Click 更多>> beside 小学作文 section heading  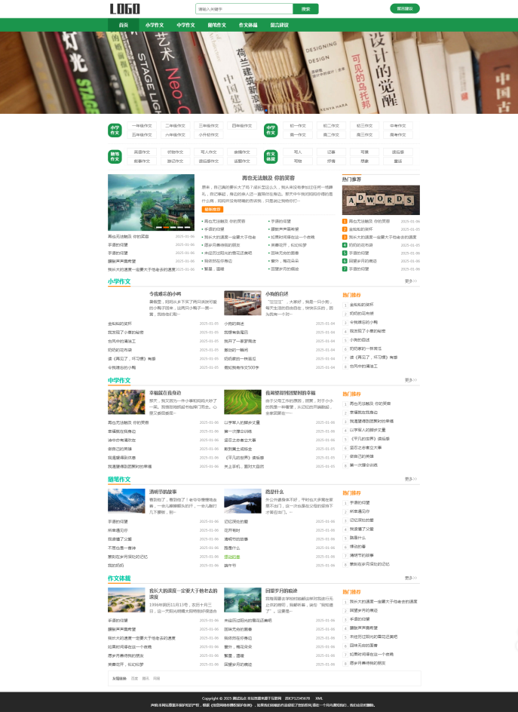pyautogui.click(x=410, y=281)
